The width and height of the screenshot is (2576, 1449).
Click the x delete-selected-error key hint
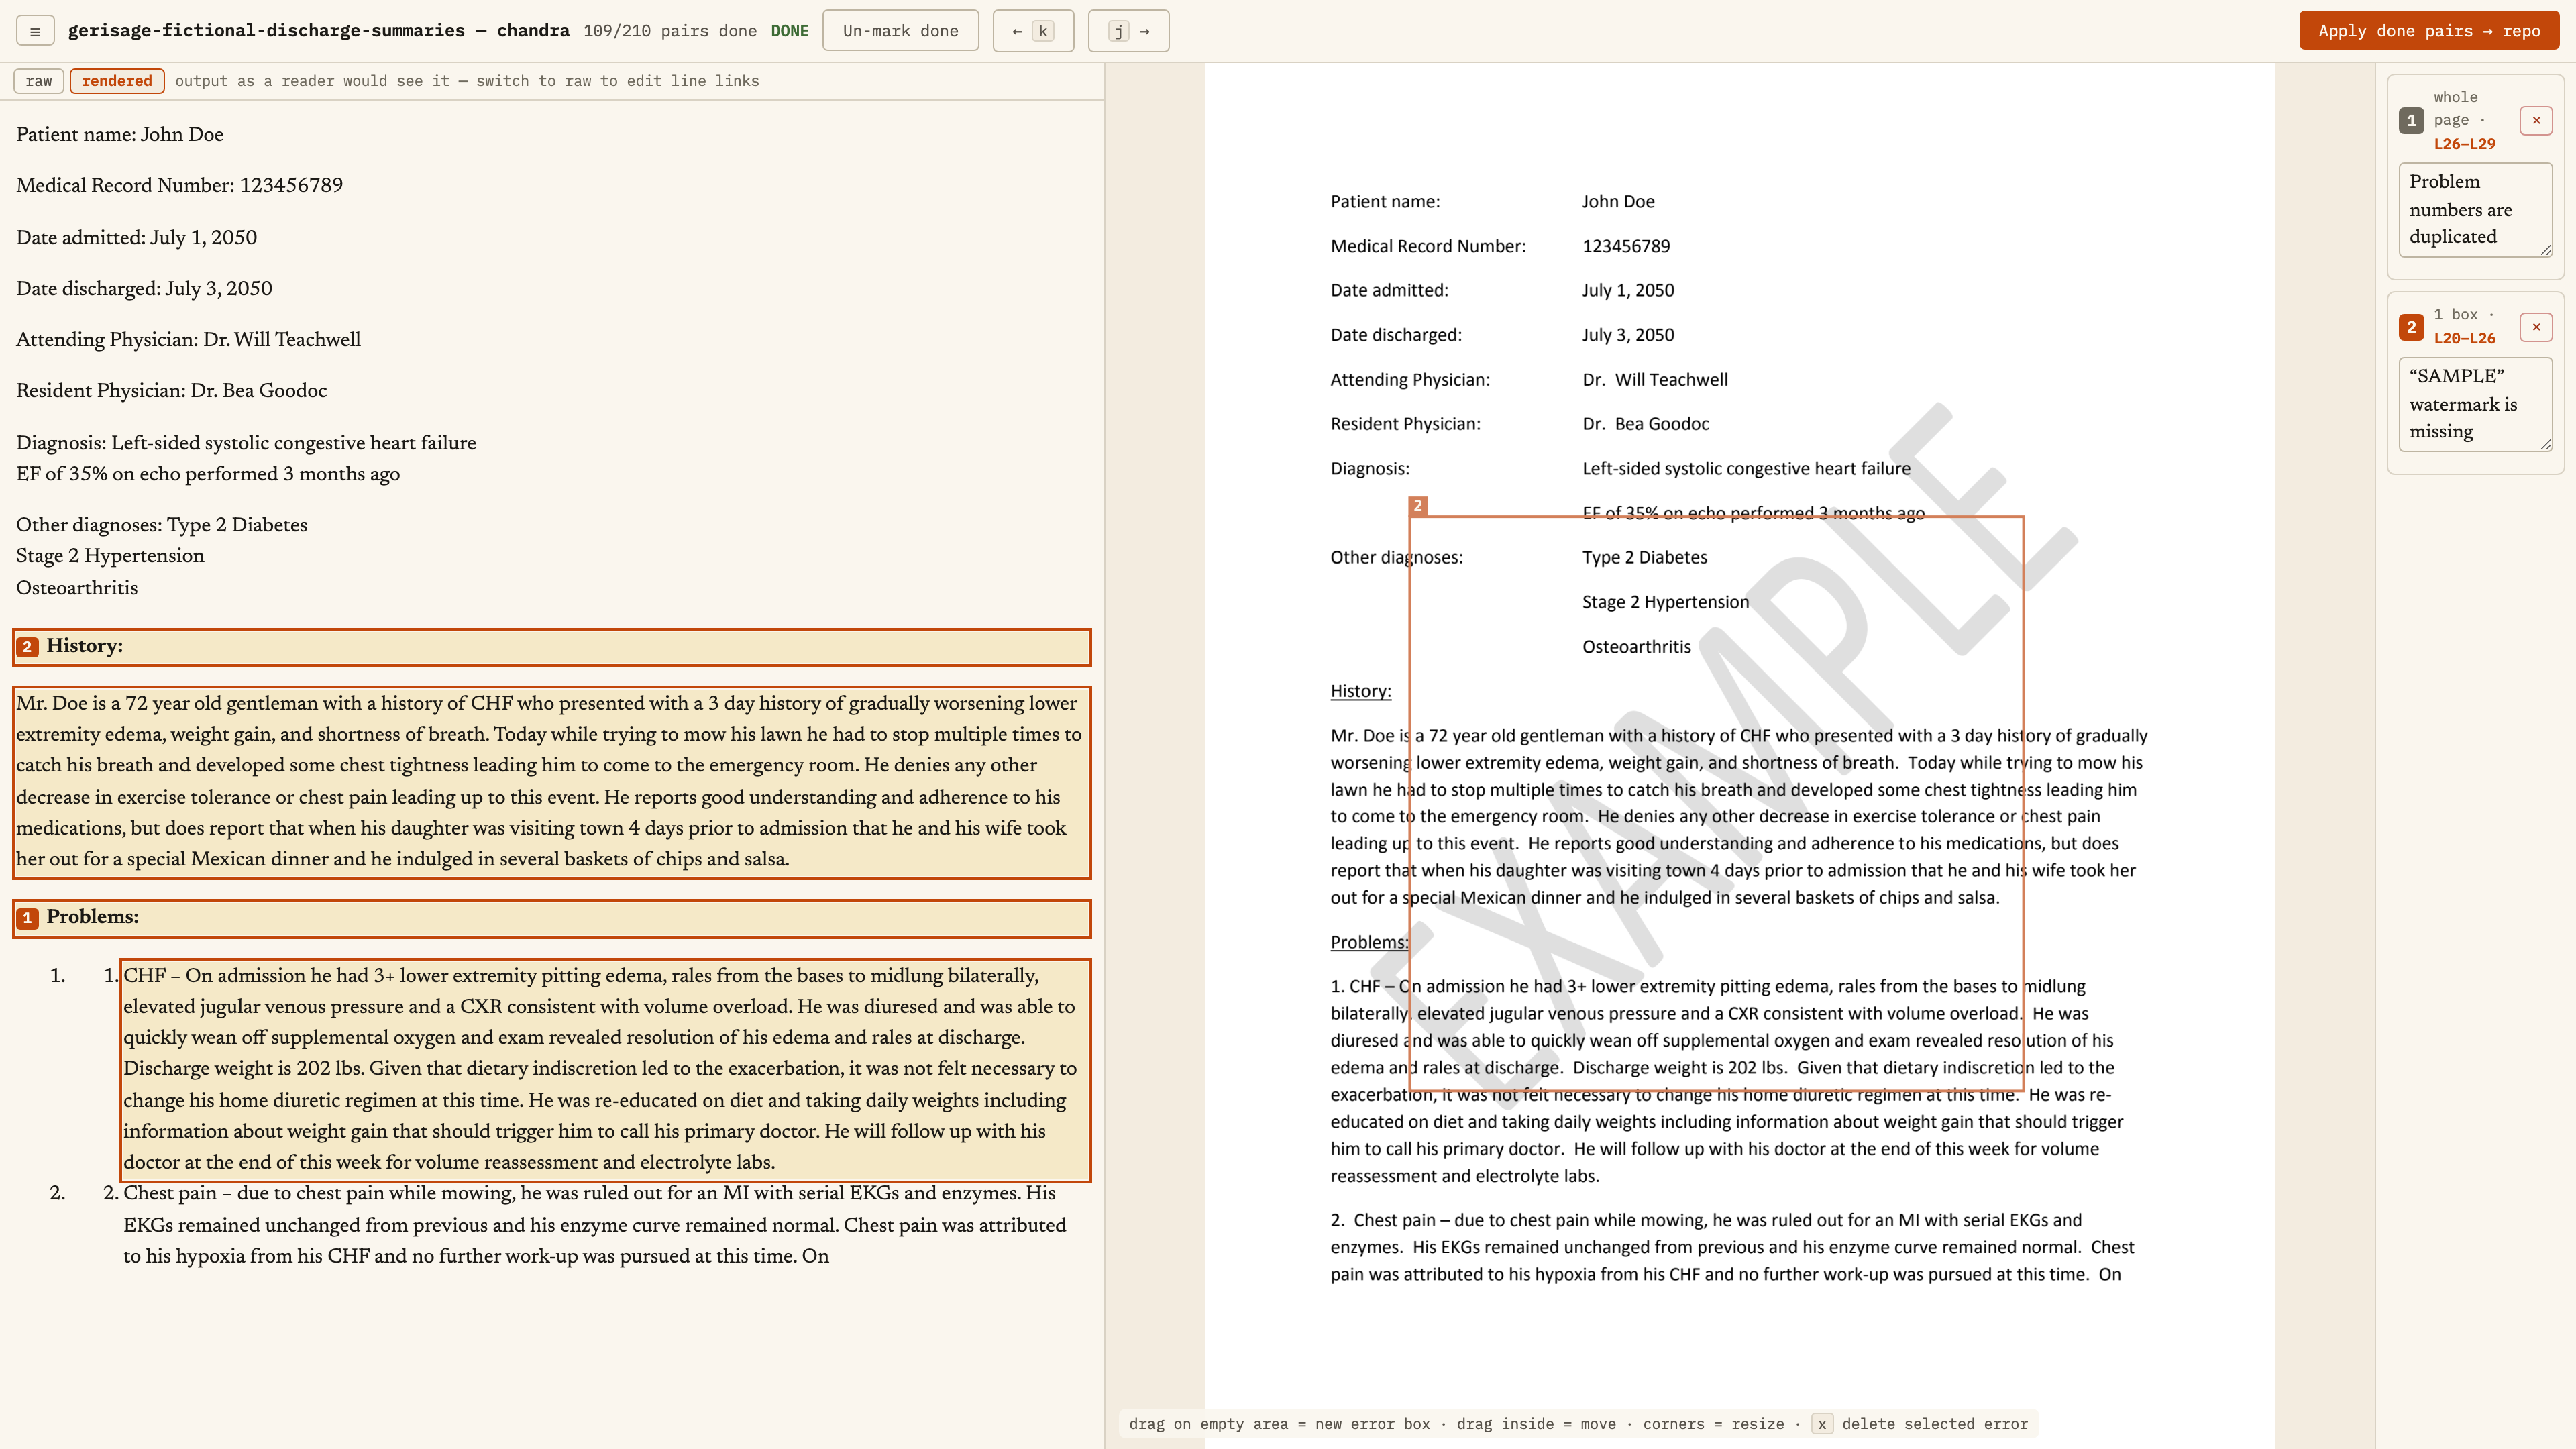[x=1821, y=1424]
